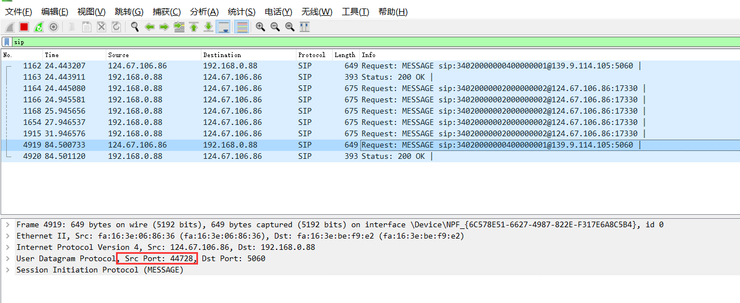Expand the Frame 4919 details row
This screenshot has width=740, height=303.
coord(7,224)
